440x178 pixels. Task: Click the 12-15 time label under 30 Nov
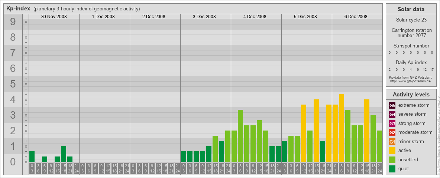57,169
